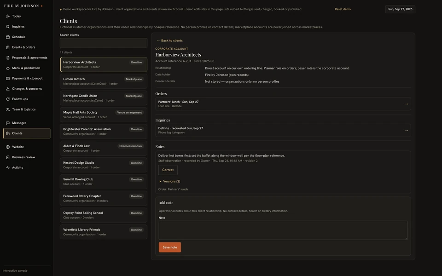This screenshot has height=276, width=442.
Task: Click the Sun, Sep 27, 2026 date button
Action: pyautogui.click(x=400, y=9)
